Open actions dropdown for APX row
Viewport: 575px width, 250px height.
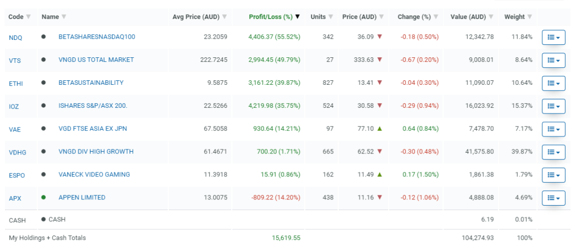[554, 198]
